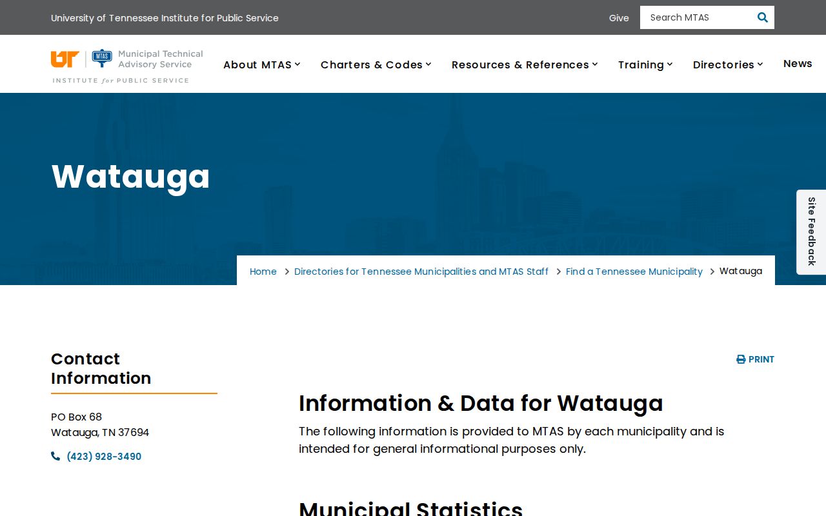The height and width of the screenshot is (516, 826).
Task: Click the printer icon beside PRINT
Action: (x=741, y=359)
